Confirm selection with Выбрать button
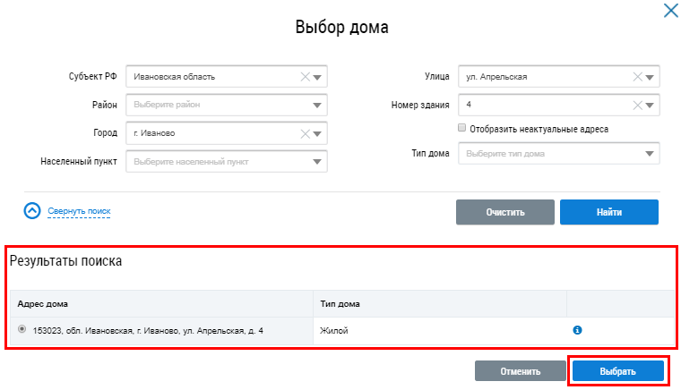681x390 pixels. tap(617, 371)
